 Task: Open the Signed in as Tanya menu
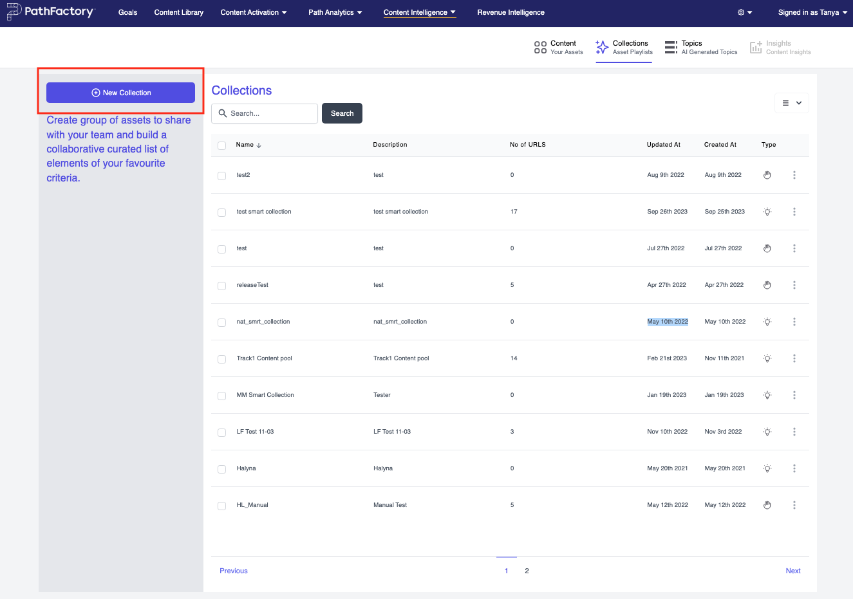(812, 12)
